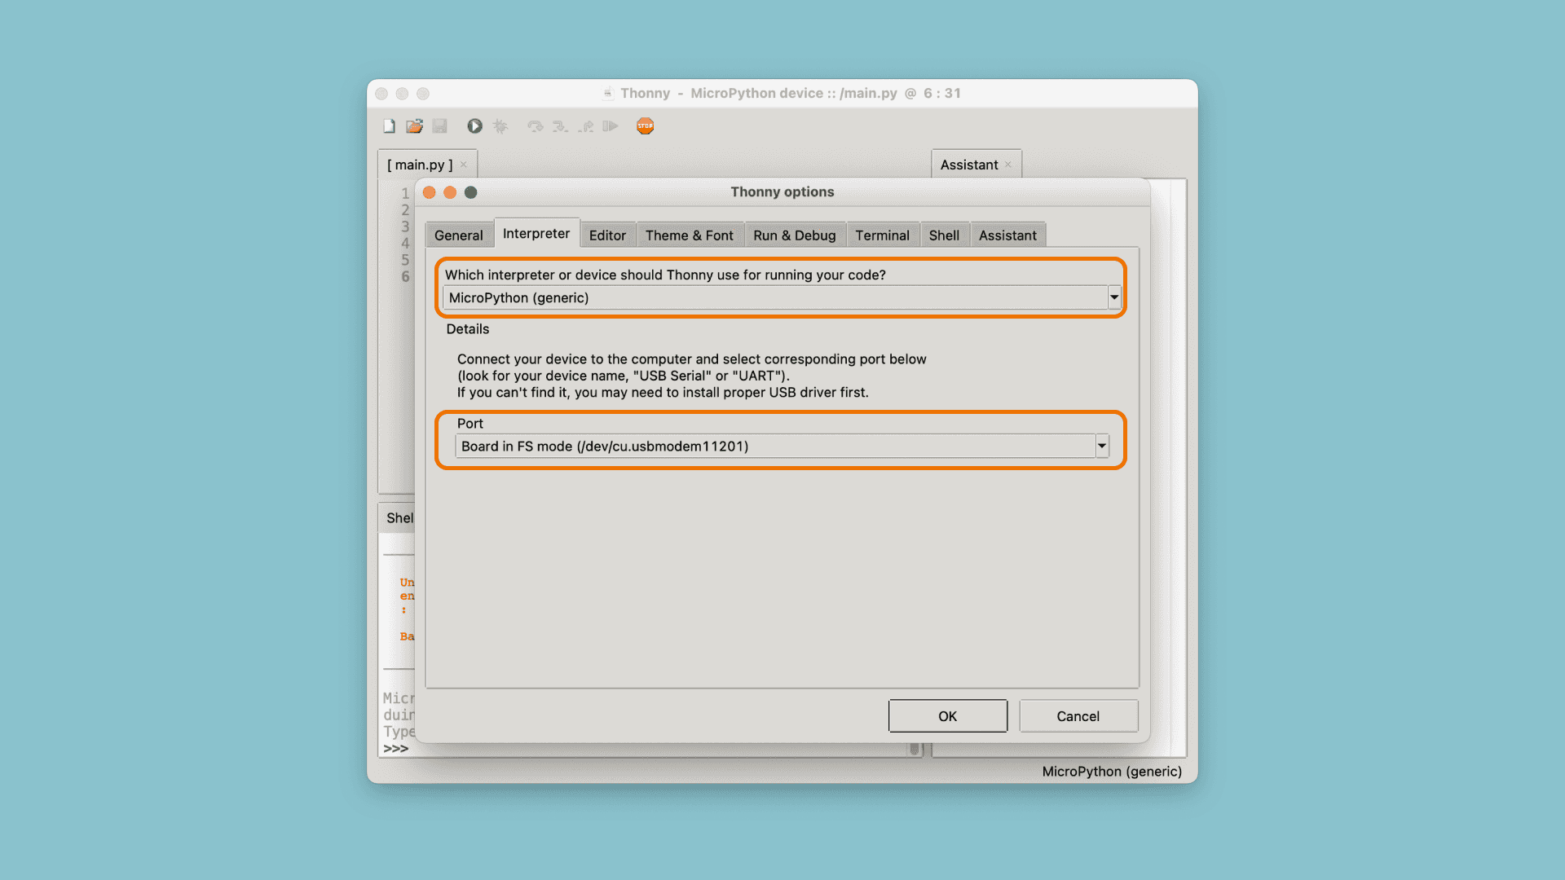The height and width of the screenshot is (880, 1565).
Task: Click the Step out icon
Action: [x=586, y=126]
